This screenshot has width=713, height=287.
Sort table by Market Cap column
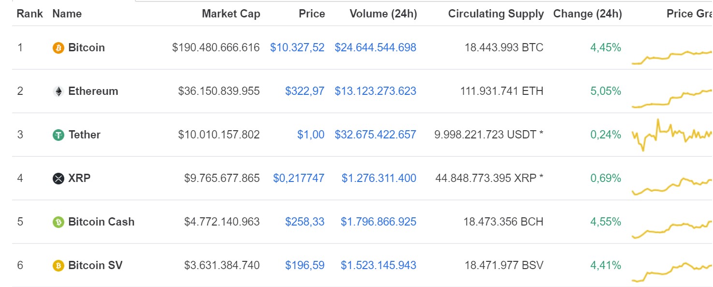(x=231, y=14)
